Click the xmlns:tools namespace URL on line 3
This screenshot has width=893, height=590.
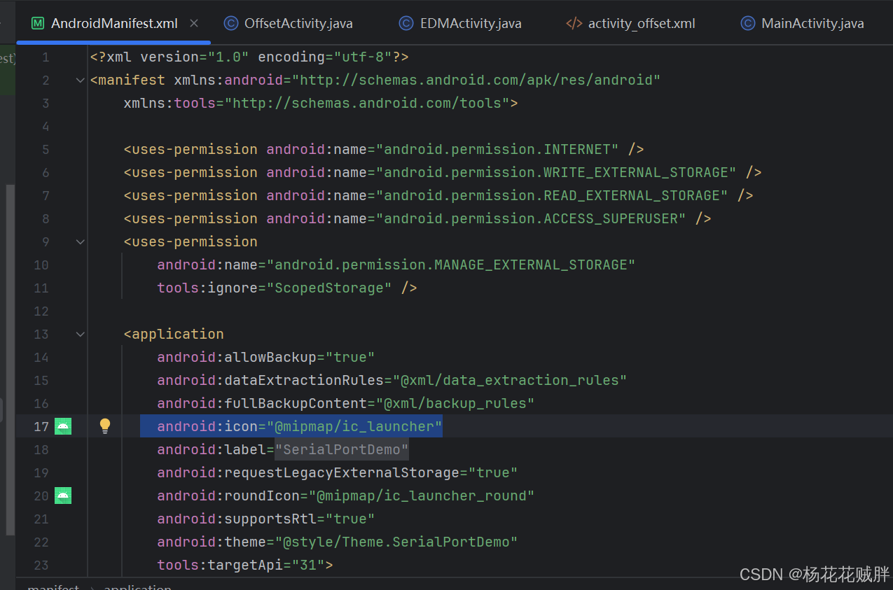pyautogui.click(x=367, y=103)
